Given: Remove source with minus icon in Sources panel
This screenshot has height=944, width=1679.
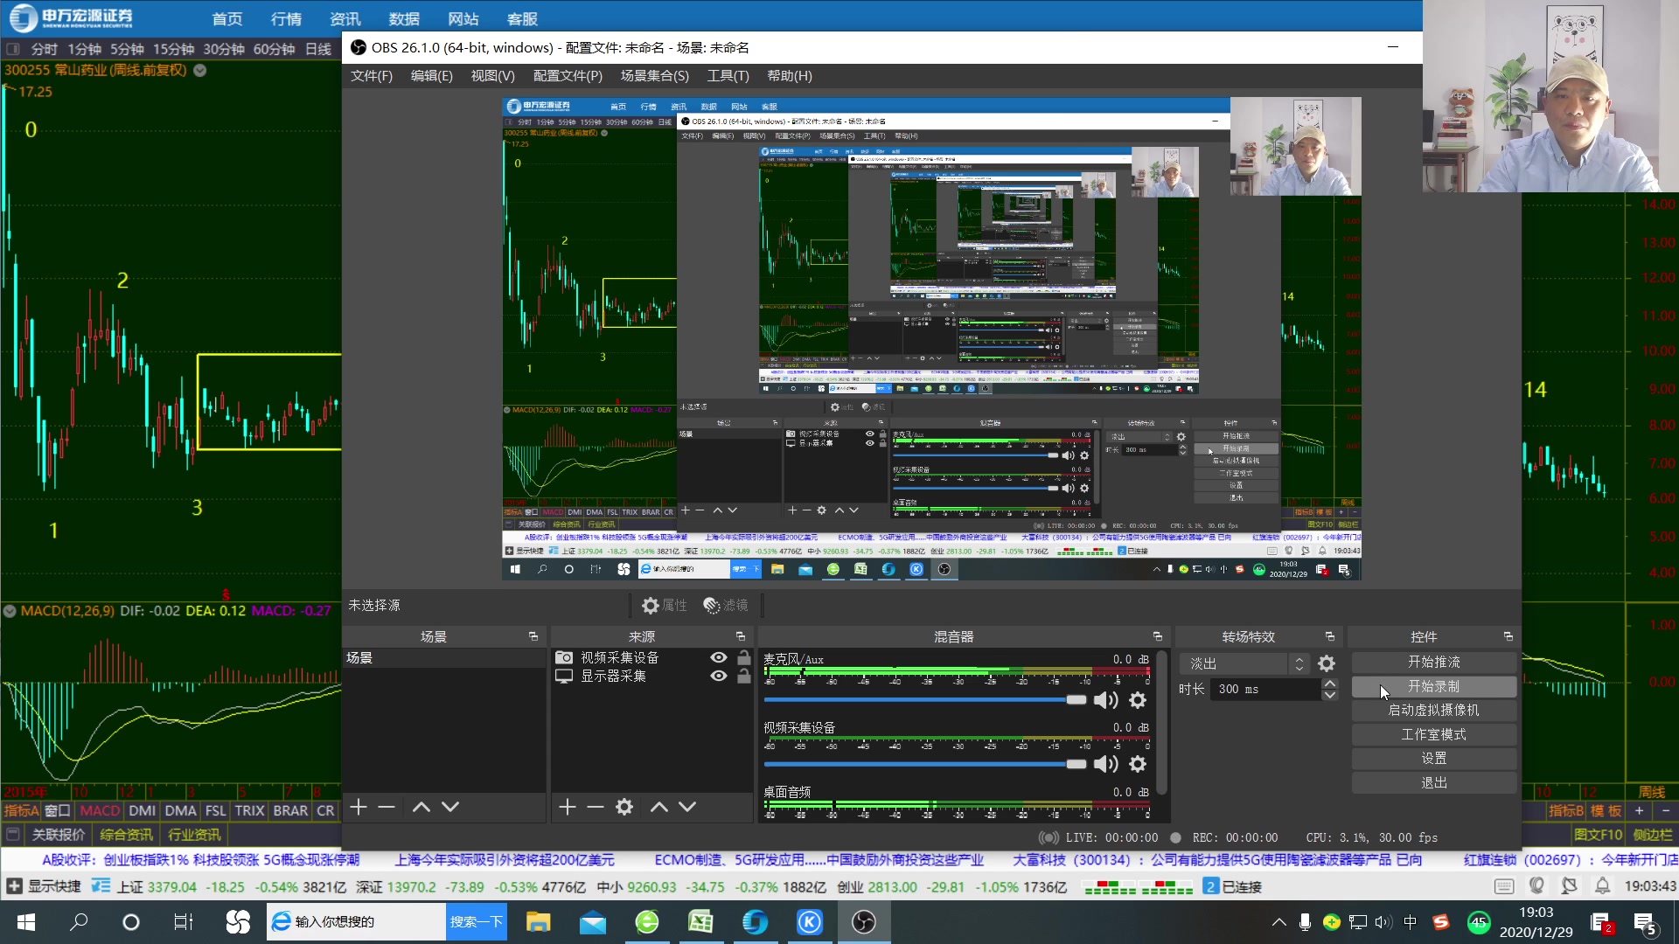Looking at the screenshot, I should pos(596,807).
